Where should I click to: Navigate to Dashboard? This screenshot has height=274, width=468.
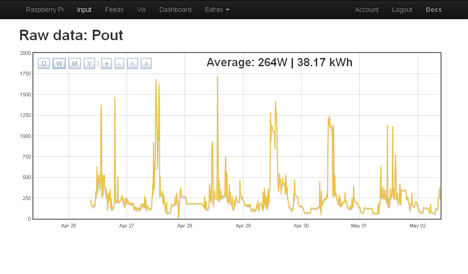(175, 10)
